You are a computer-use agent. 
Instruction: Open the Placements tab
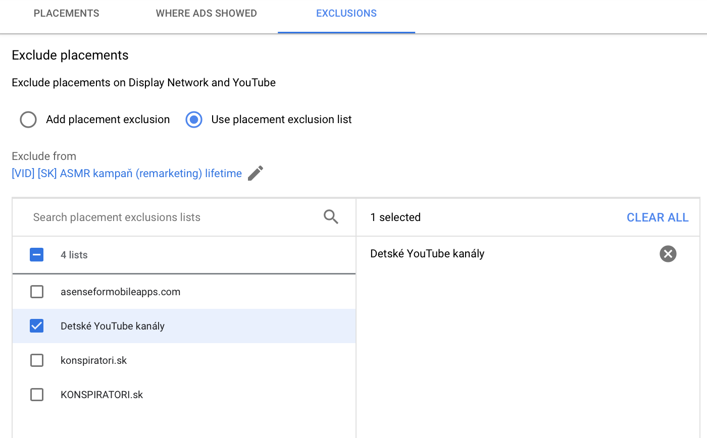coord(67,14)
